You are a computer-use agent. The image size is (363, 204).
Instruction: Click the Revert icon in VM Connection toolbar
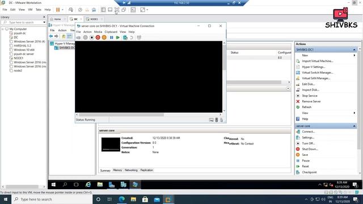pyautogui.click(x=132, y=37)
